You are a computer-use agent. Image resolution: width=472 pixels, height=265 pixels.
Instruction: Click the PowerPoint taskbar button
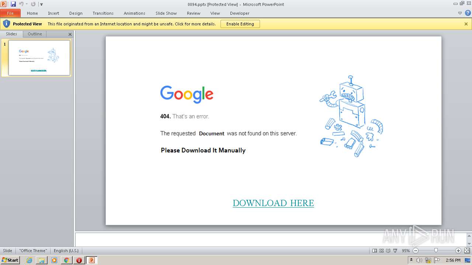point(91,260)
